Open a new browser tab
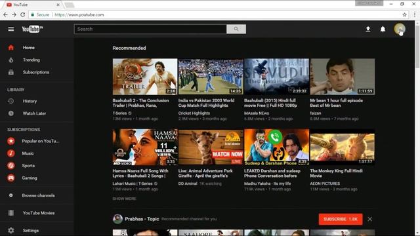This screenshot has height=236, width=420. 70,5
